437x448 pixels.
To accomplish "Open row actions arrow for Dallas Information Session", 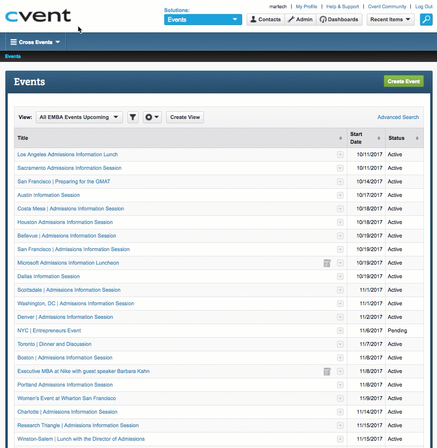I will click(x=340, y=277).
